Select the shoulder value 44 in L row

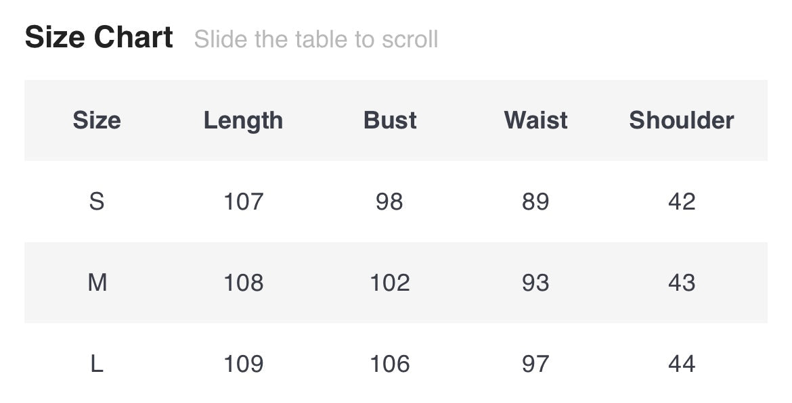point(681,364)
